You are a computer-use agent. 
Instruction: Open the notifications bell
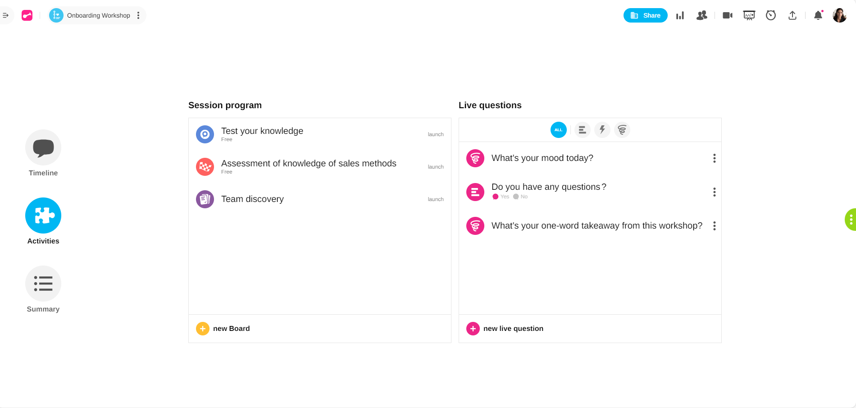818,15
